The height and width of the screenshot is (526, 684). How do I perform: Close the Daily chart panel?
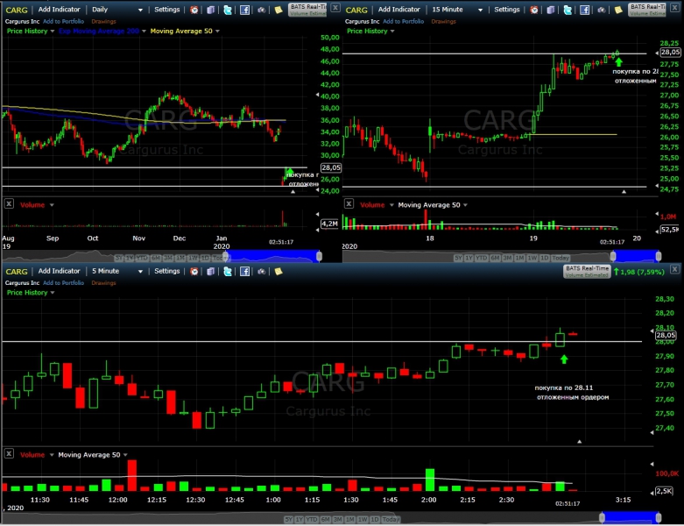(335, 7)
